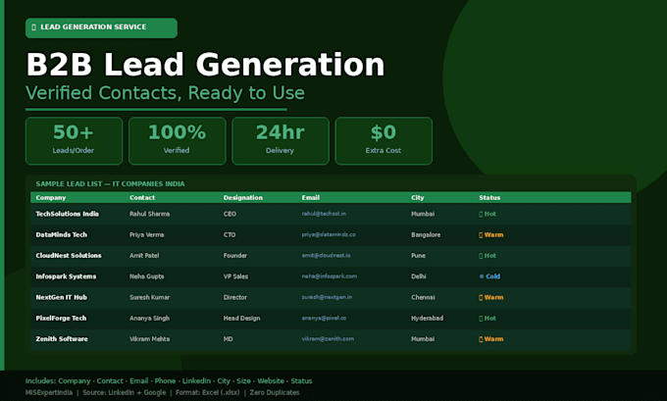Click the Hyderabad city cell
The width and height of the screenshot is (667, 401).
(x=427, y=318)
